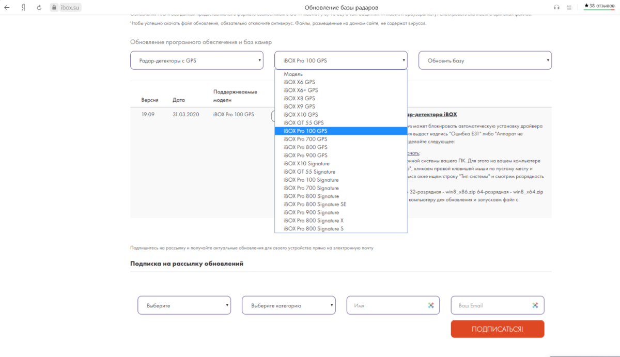
Task: Select highlighted iBOX Pro 100 GPS option
Action: 341,131
